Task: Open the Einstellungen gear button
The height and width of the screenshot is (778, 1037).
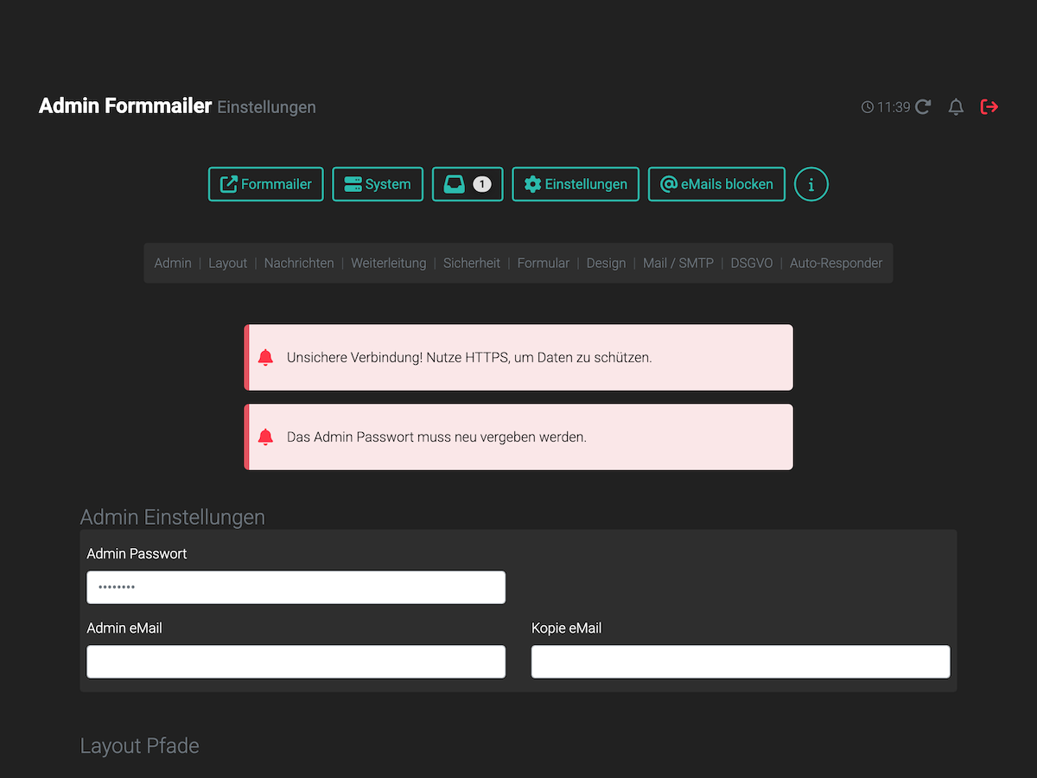Action: click(576, 184)
